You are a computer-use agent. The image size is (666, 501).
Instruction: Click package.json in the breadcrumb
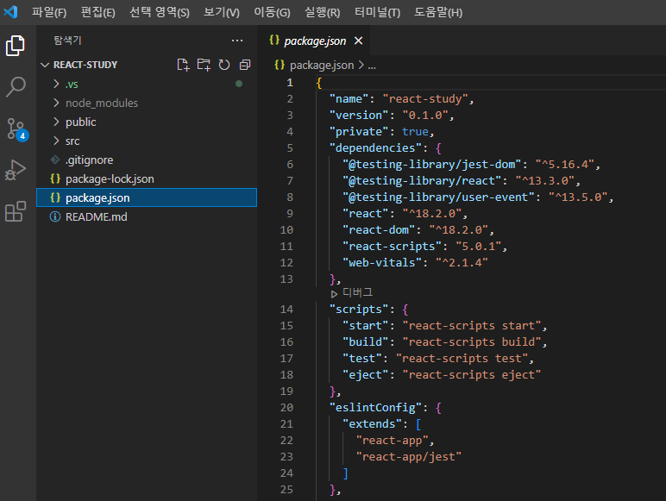322,65
